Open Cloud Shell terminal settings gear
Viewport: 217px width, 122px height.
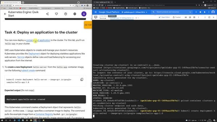point(190,17)
